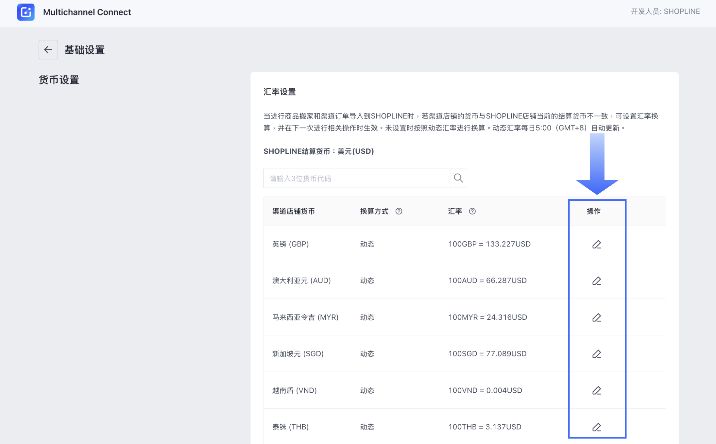Screen dimensions: 716x444
Task: Click the 100AUD = 66.287USD rate text
Action: click(x=487, y=281)
